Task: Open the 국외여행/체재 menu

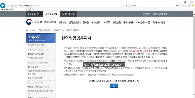Action: (x=159, y=22)
